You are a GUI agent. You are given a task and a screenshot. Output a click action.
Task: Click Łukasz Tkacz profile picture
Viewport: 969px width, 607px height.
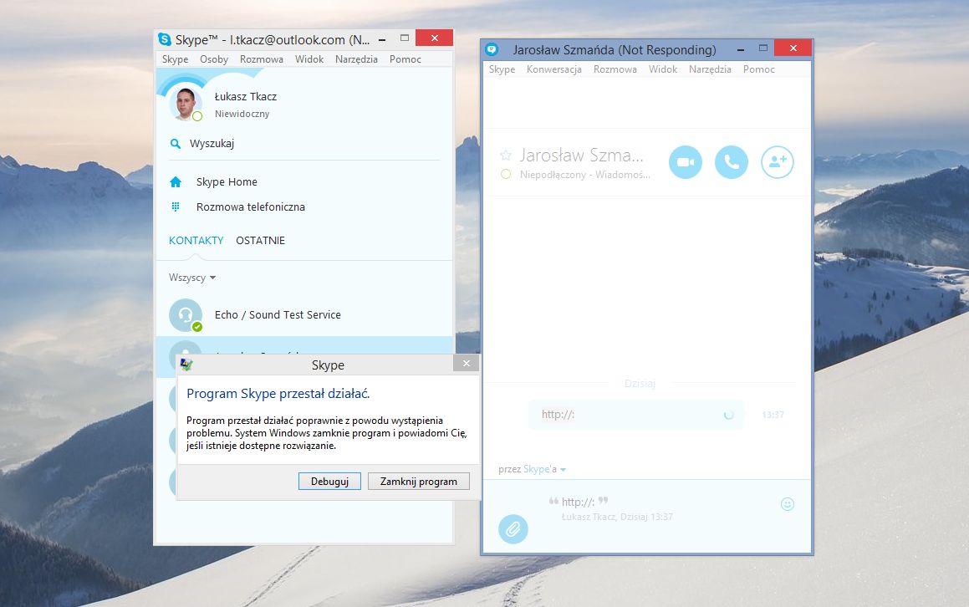[x=186, y=103]
